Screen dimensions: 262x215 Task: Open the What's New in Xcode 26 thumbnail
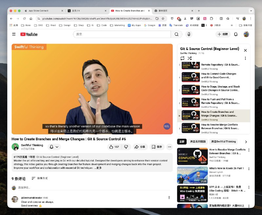tap(192, 175)
